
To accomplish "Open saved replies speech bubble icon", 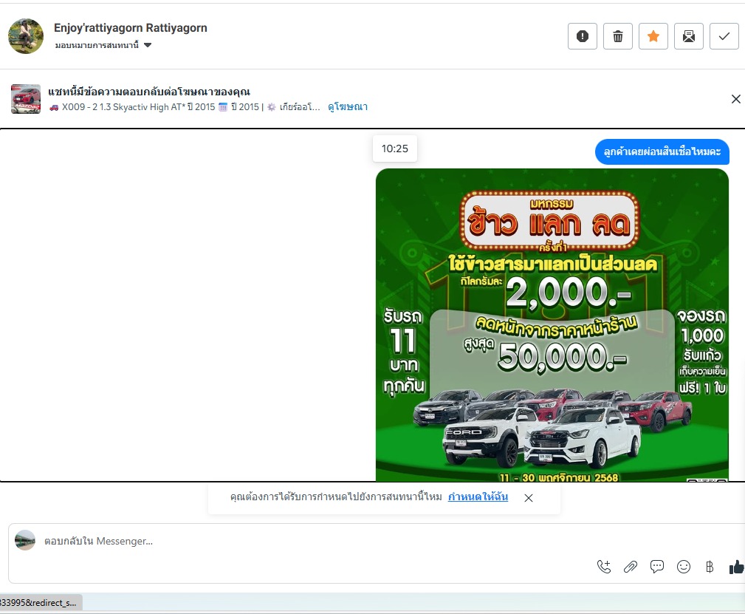I will [657, 567].
